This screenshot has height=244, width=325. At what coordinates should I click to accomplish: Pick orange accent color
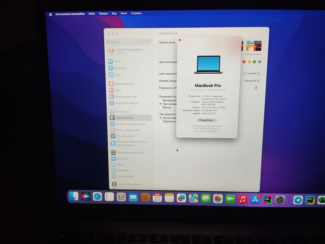[x=244, y=62]
